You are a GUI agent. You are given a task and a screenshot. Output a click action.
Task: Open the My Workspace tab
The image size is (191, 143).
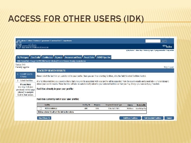coord(23,57)
